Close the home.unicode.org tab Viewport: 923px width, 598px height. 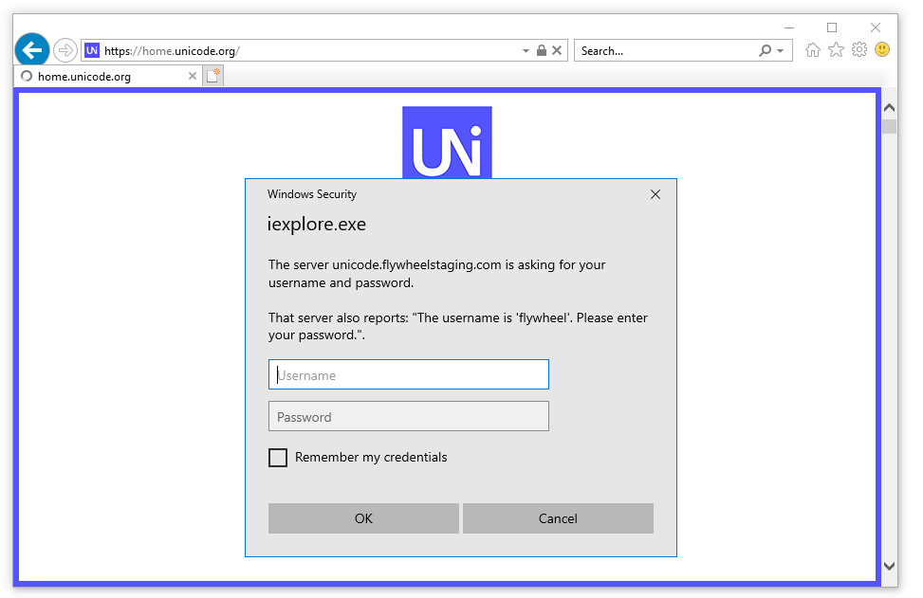[193, 76]
